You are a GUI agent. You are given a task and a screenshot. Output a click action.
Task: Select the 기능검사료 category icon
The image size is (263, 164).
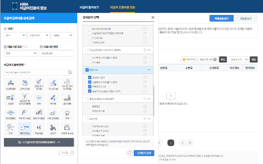[53, 84]
